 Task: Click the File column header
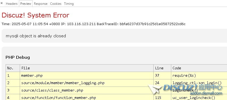[x=87, y=68]
